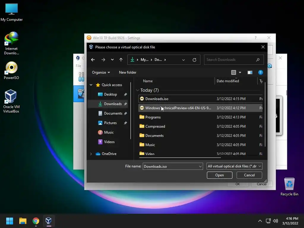Select Documents folder in file list
The height and width of the screenshot is (228, 304).
coord(200,135)
